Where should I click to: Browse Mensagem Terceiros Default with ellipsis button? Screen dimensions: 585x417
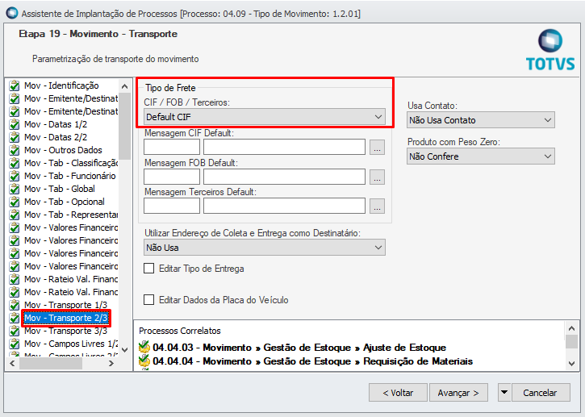coord(377,206)
